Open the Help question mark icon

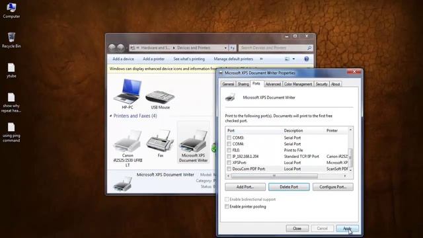[x=307, y=59]
